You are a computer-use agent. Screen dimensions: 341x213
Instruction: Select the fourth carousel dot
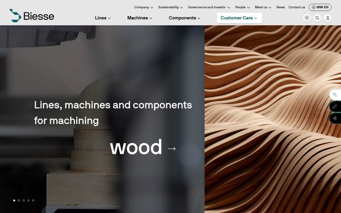(x=28, y=200)
